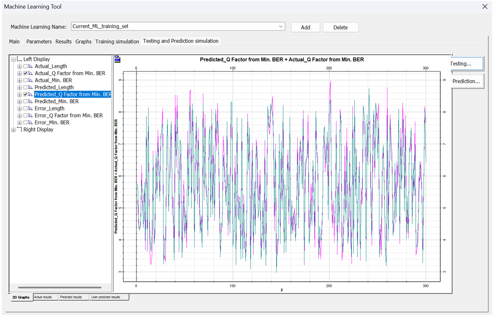Open the Machine Learning Name dropdown

click(x=281, y=26)
